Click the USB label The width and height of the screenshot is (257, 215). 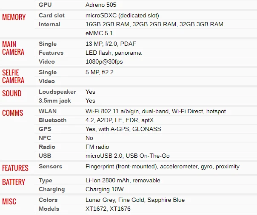click(x=45, y=156)
